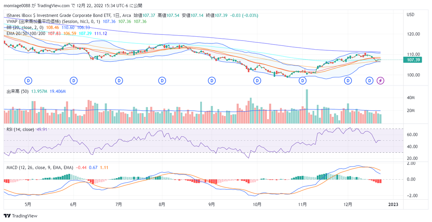Click the volume average value 19.406M

(58, 92)
